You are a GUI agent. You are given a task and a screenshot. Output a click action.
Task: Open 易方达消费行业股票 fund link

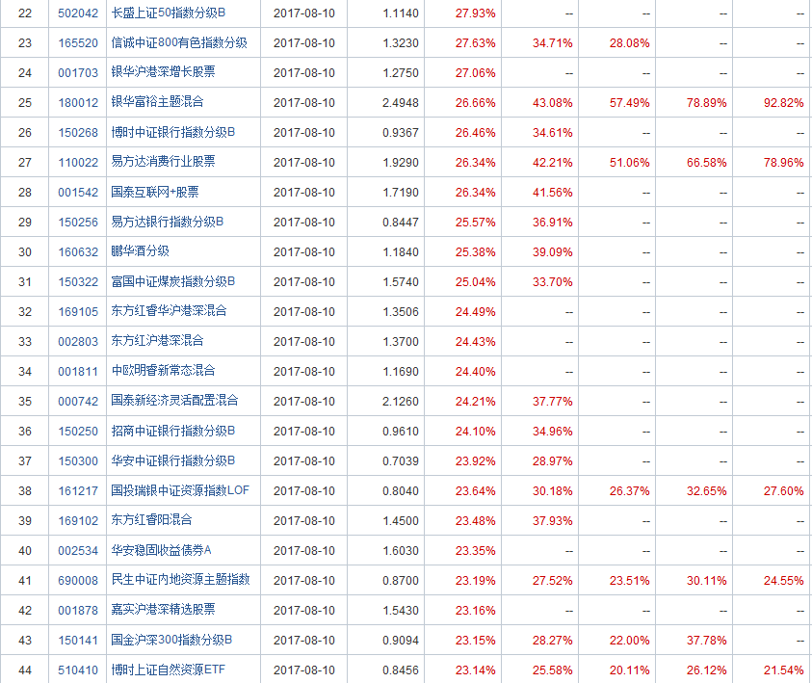tap(163, 162)
